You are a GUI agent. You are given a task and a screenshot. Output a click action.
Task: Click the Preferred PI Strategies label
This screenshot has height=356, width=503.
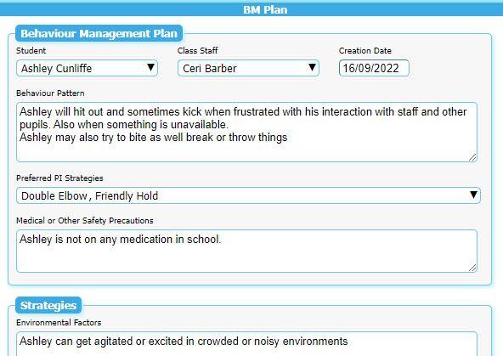[59, 178]
